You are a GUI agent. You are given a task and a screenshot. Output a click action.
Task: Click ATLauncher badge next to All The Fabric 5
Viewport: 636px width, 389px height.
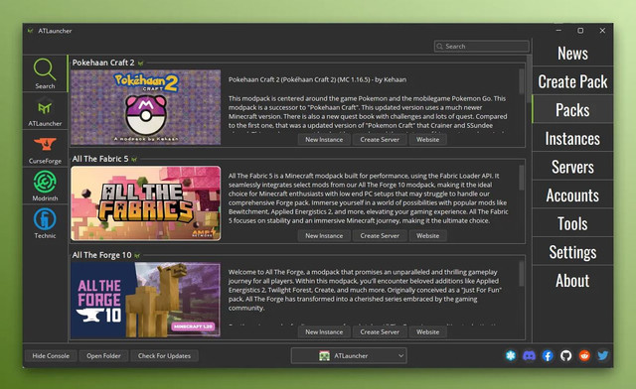pos(134,159)
